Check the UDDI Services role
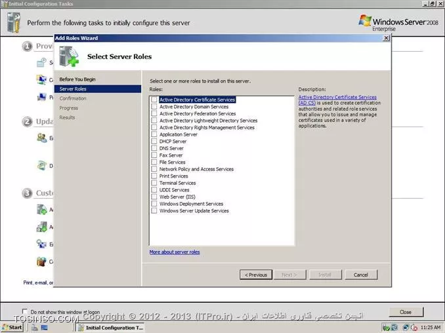This screenshot has height=333, width=445. point(154,190)
